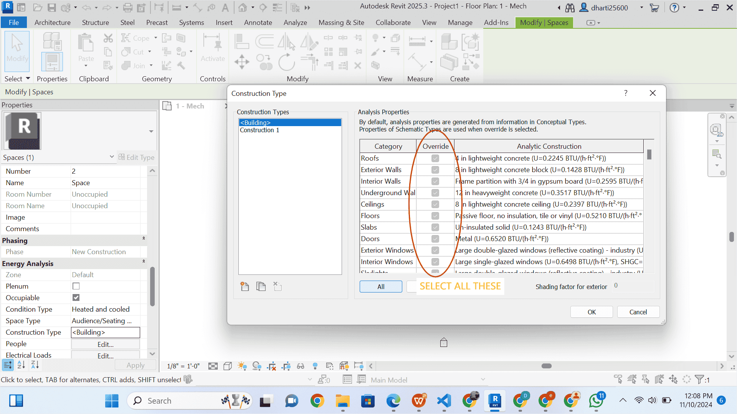Open the Architecture ribbon tab
737x414 pixels.
point(53,23)
